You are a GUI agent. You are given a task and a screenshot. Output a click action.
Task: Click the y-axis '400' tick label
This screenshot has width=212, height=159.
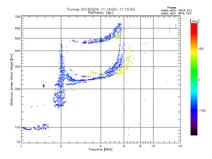point(17,51)
